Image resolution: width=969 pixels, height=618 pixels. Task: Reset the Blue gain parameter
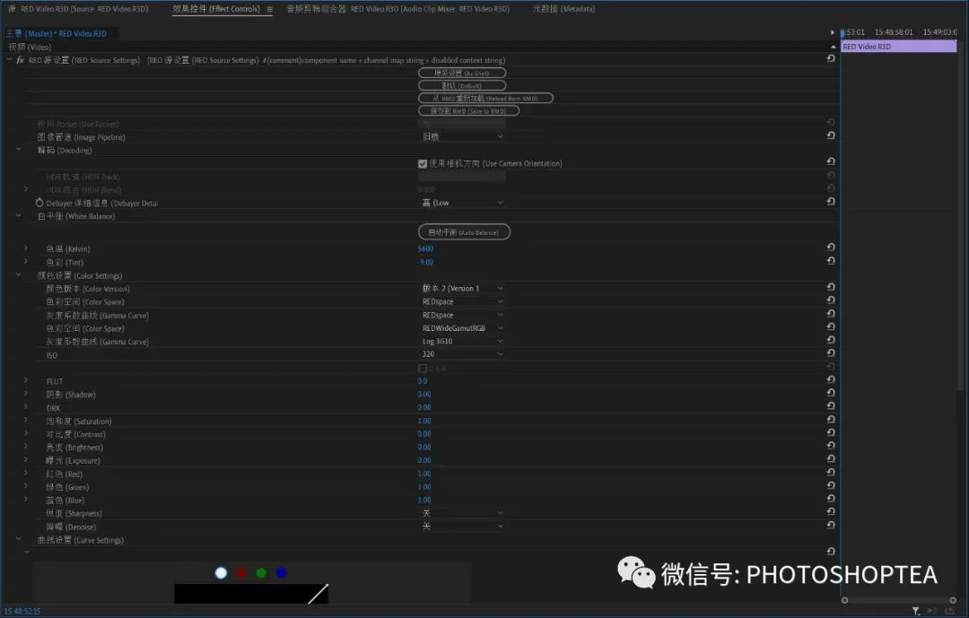point(831,499)
